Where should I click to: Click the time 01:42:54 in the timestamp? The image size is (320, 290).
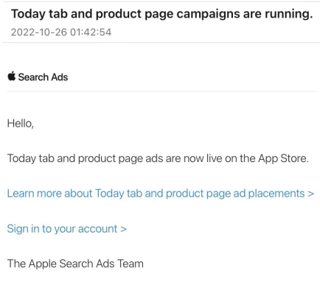(91, 32)
